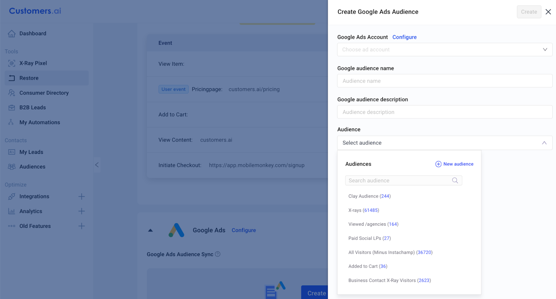Click the My Leads contact card icon
This screenshot has width=556, height=299.
coord(12,152)
